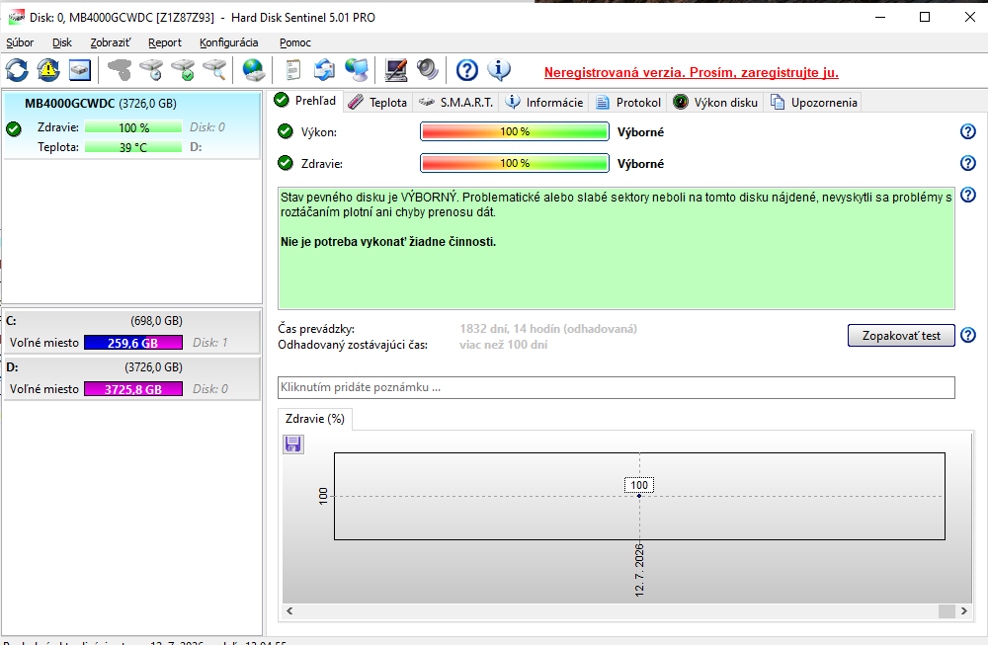
Task: Open the Konfigurácia menu
Action: 229,42
